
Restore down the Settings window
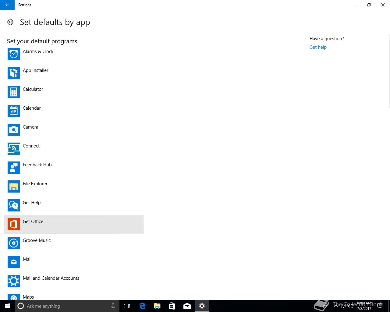click(x=369, y=5)
